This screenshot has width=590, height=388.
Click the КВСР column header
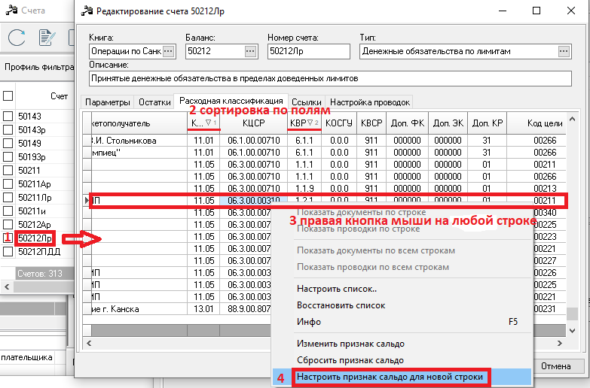(x=371, y=123)
